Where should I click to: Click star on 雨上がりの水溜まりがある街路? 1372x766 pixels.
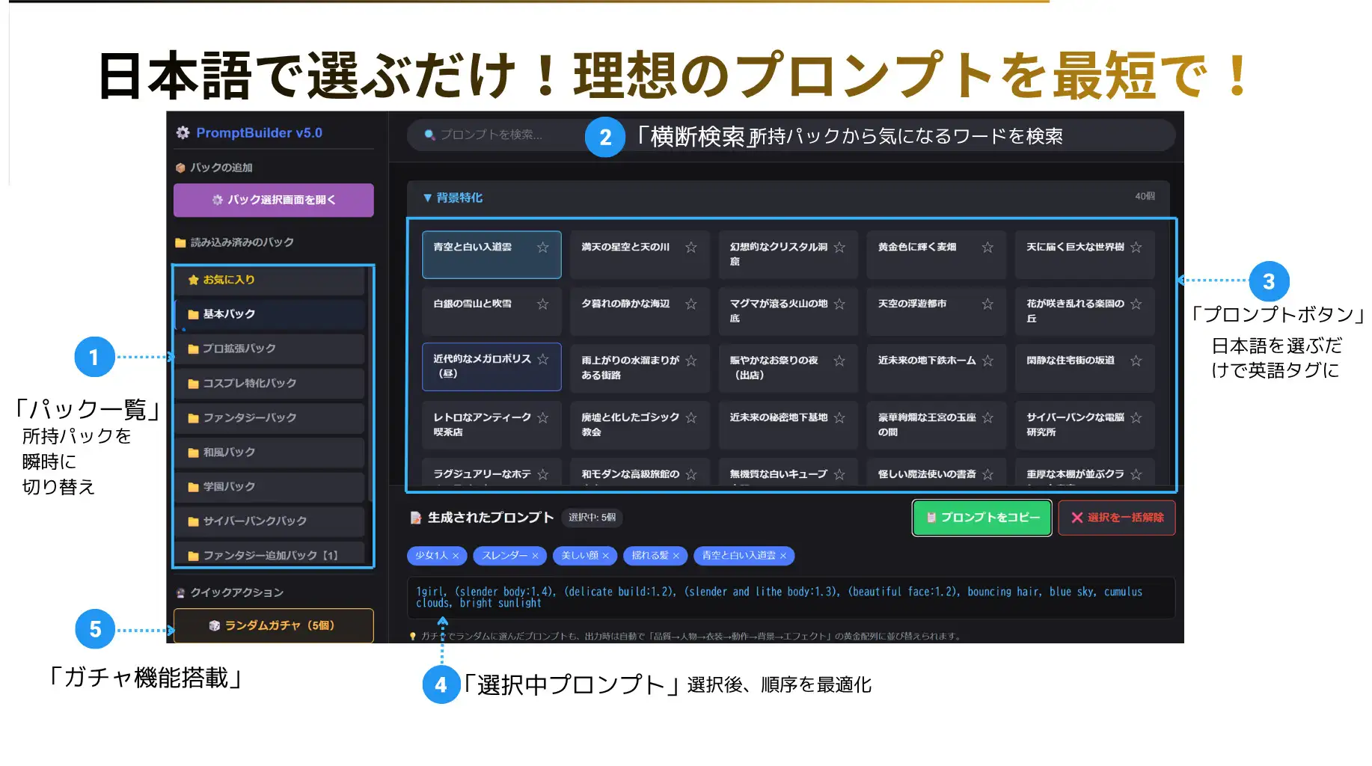(691, 361)
